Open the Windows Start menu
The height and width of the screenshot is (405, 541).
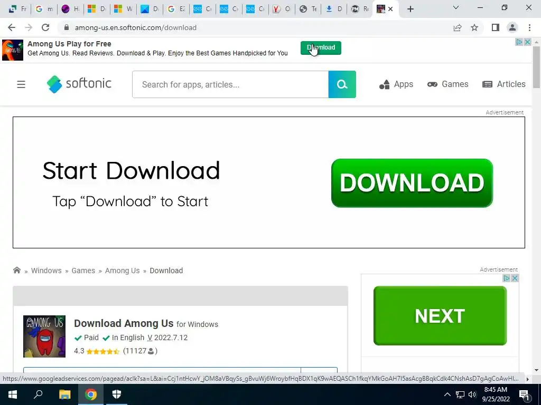(x=13, y=394)
